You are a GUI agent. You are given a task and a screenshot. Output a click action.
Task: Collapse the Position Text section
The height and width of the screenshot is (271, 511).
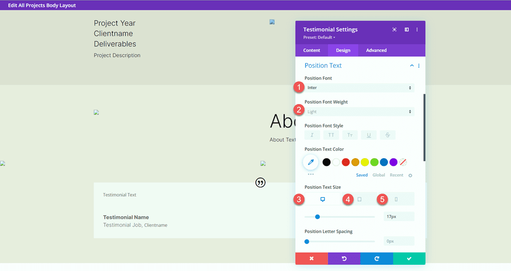(x=412, y=66)
